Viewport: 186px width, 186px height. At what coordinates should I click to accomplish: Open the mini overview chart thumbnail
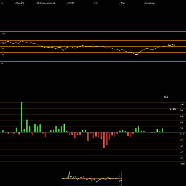point(92,178)
